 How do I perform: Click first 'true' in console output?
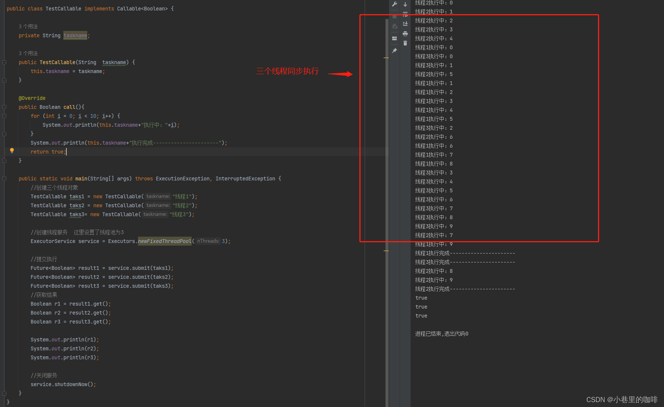click(x=421, y=298)
